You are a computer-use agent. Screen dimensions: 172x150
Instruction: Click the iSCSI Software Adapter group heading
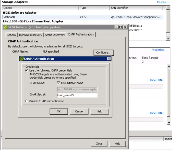20,13
